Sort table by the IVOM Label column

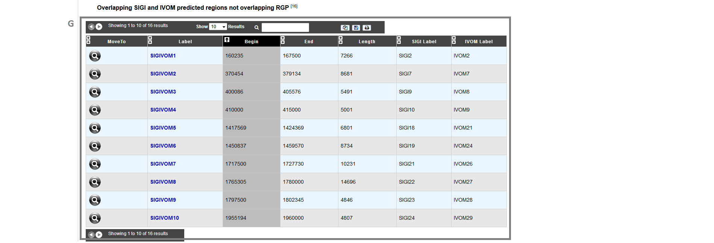tap(479, 41)
